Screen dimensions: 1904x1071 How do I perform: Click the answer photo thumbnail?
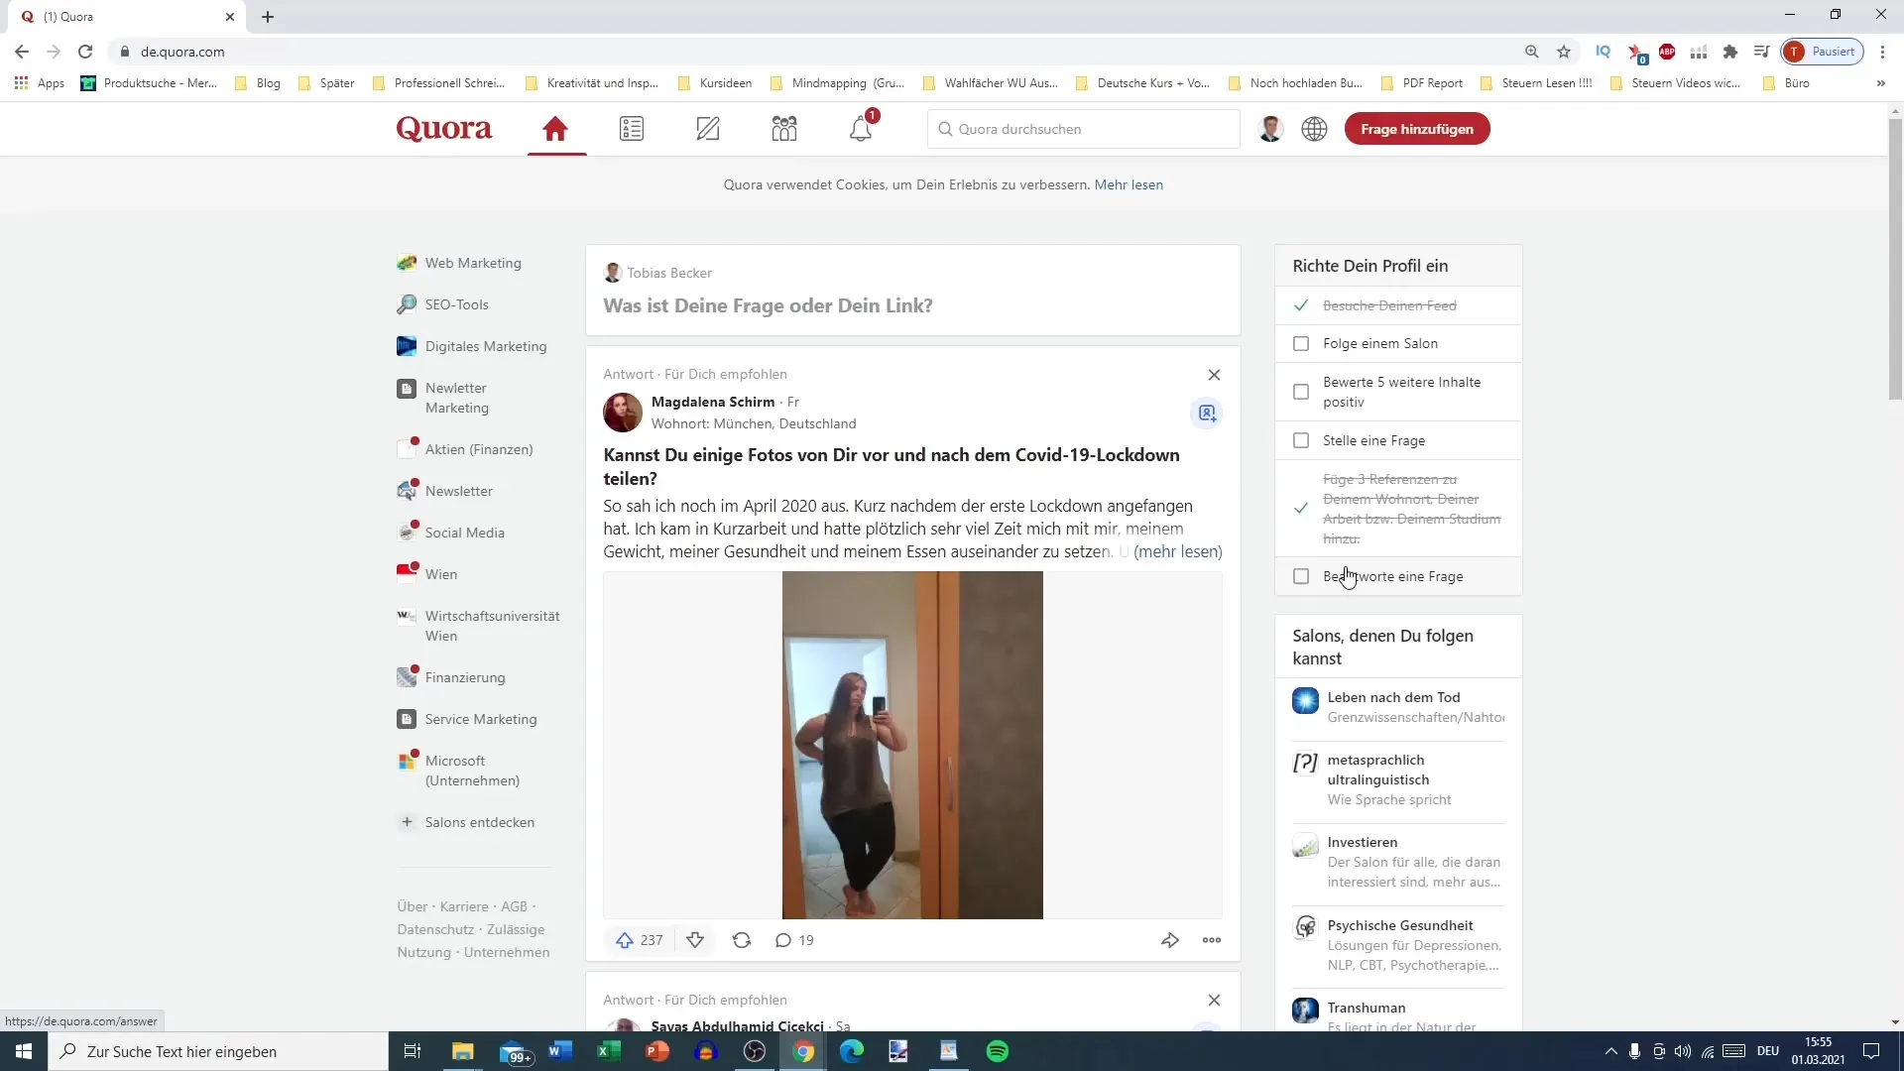(x=912, y=744)
